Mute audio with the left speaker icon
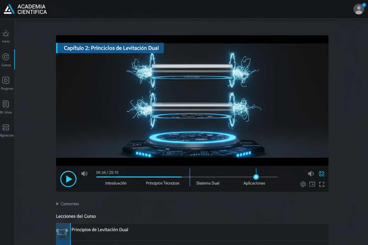 tap(84, 174)
